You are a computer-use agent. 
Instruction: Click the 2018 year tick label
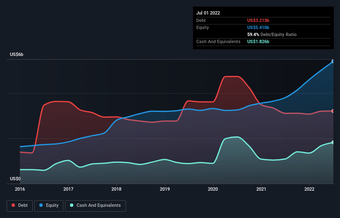[116, 189]
